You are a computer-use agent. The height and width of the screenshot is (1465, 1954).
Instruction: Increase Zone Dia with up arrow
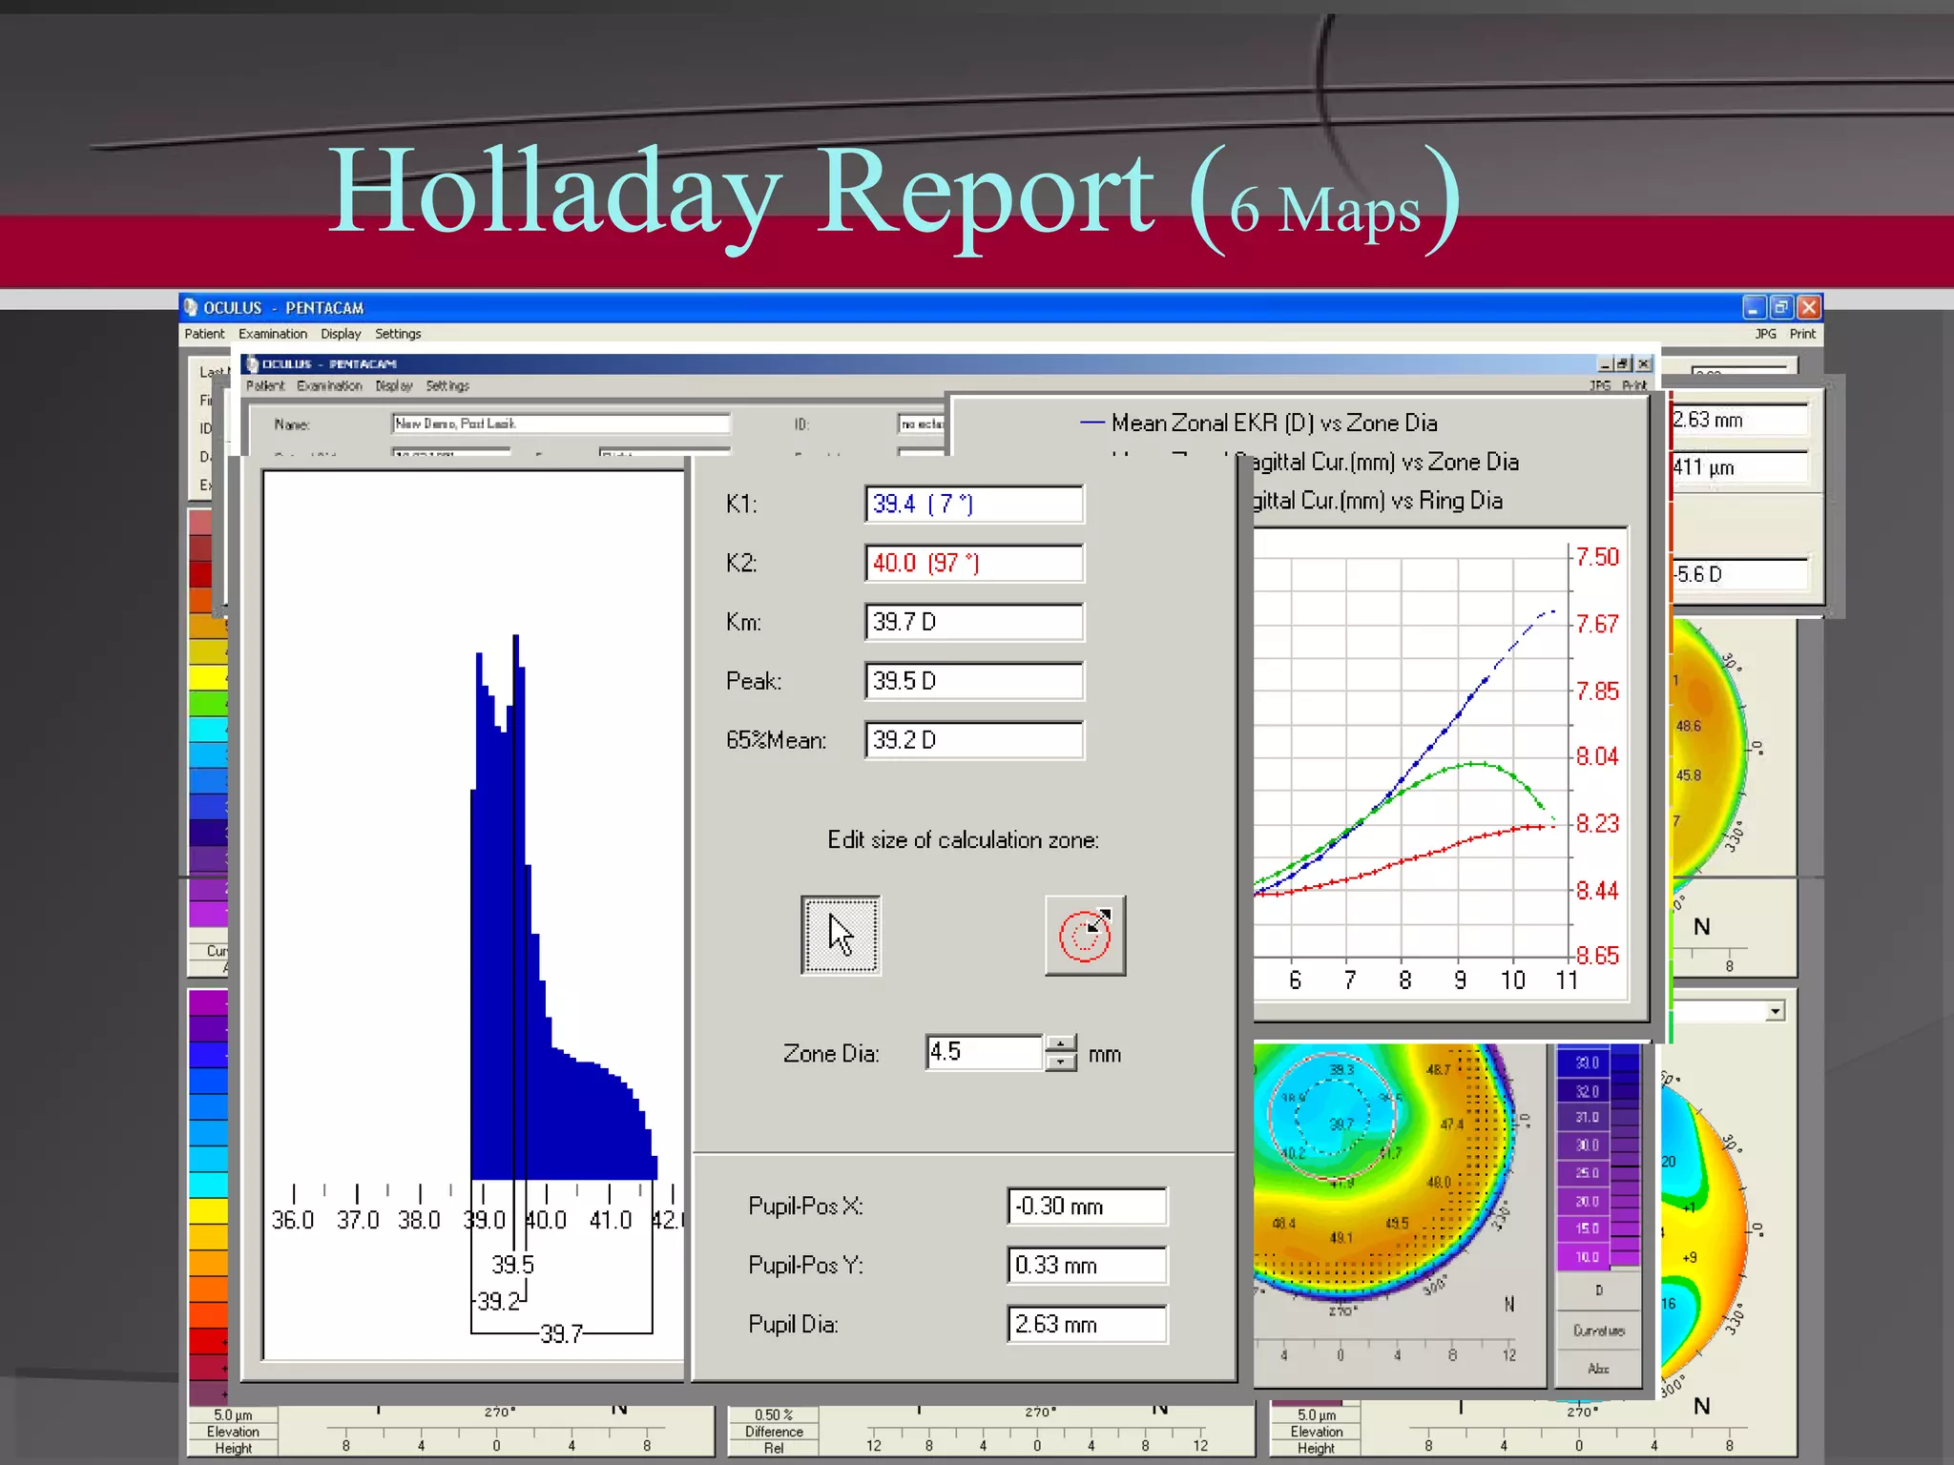point(1061,1043)
